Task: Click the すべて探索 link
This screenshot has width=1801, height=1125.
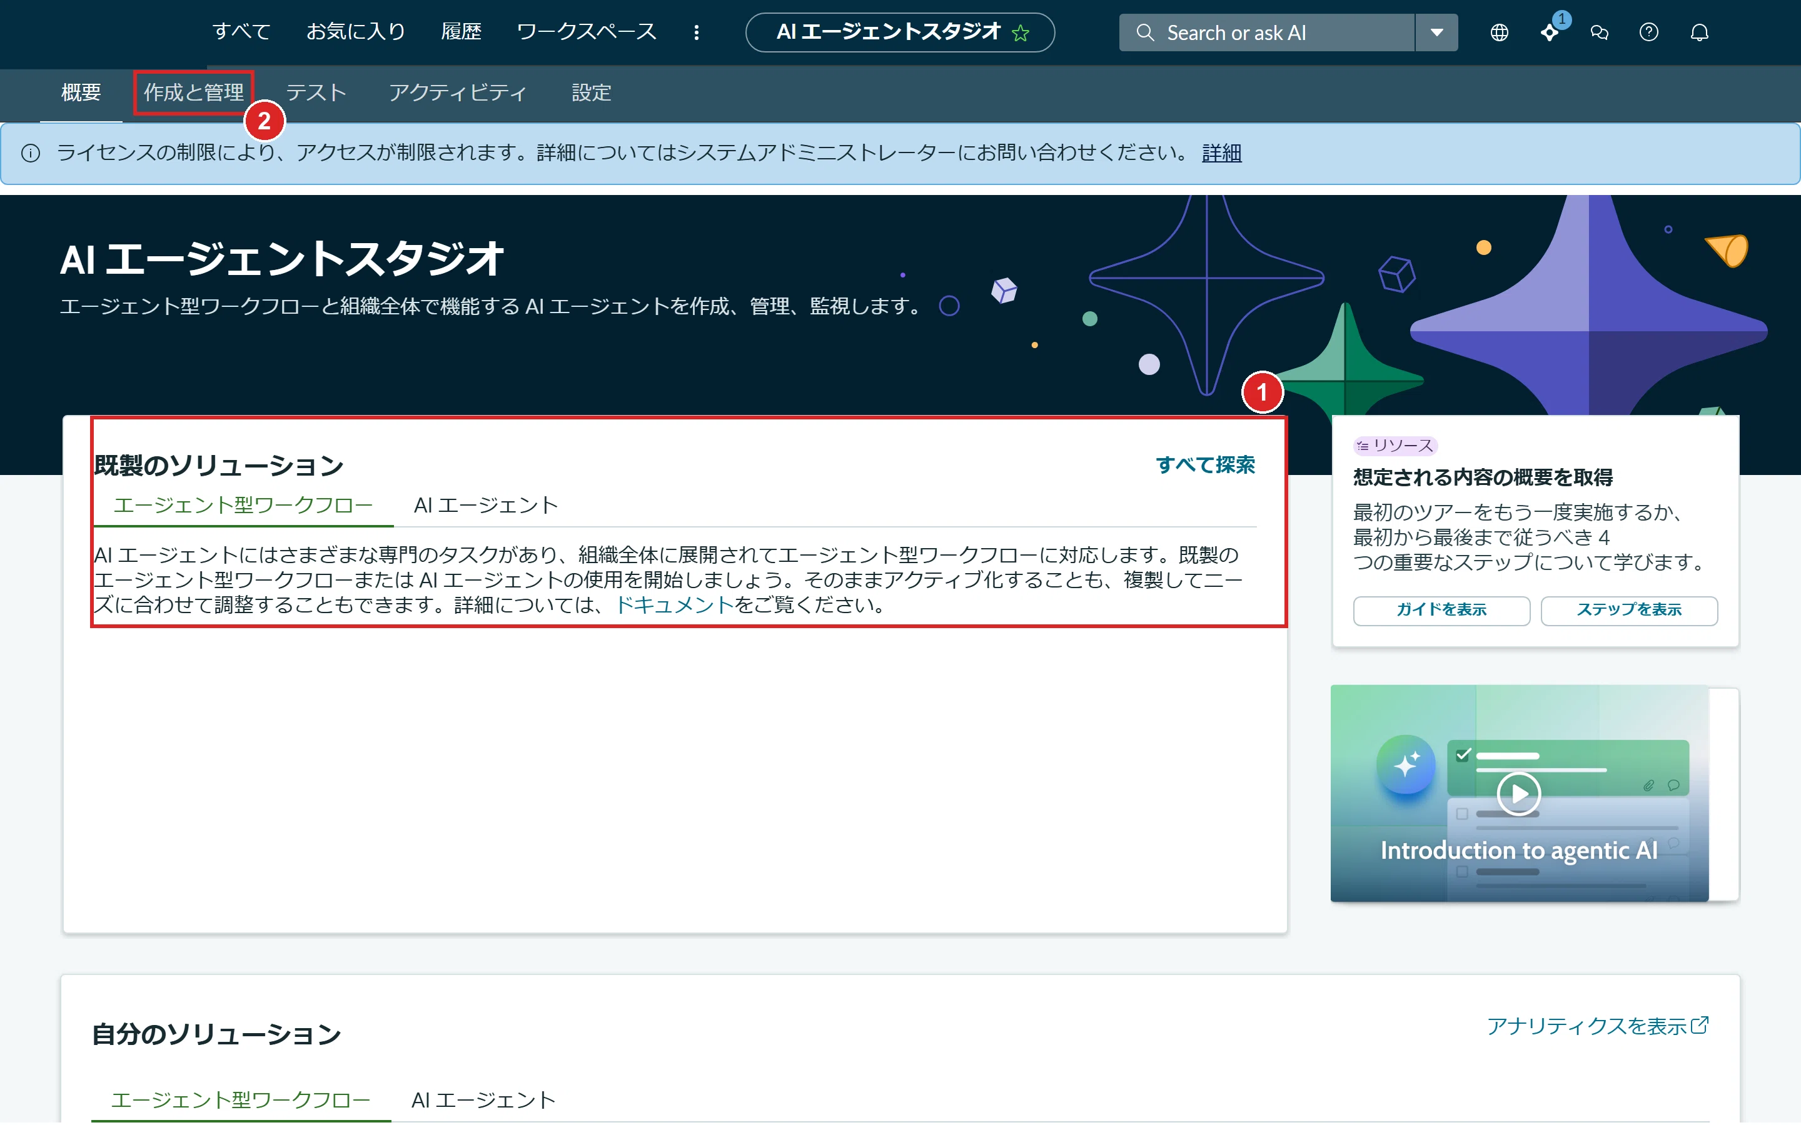Action: 1205,465
